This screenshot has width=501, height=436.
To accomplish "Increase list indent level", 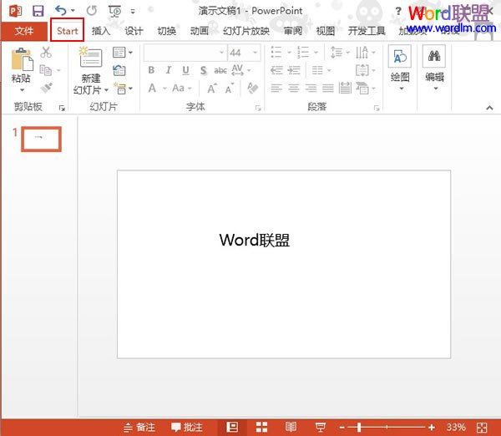I will pyautogui.click(x=294, y=70).
